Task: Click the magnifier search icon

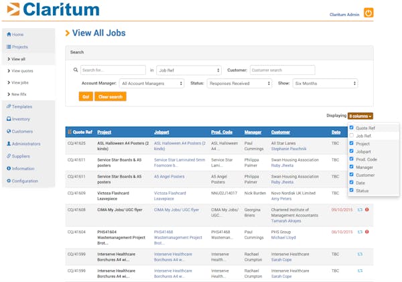Action: (76, 70)
